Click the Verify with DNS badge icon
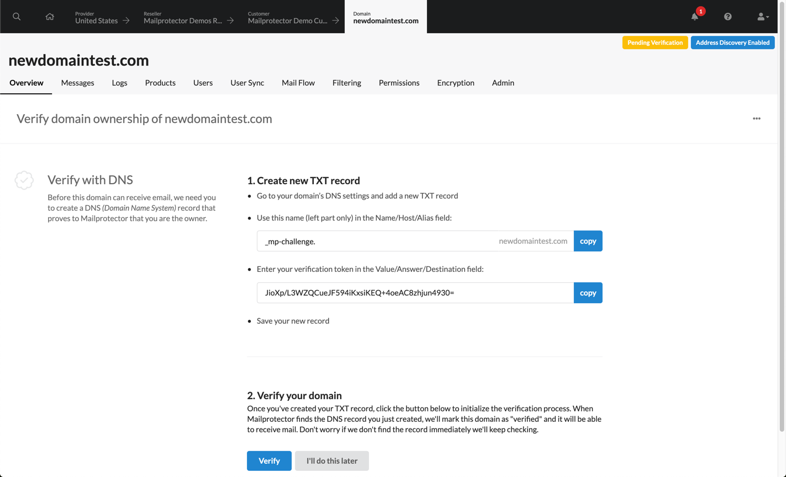This screenshot has width=786, height=477. coord(24,180)
